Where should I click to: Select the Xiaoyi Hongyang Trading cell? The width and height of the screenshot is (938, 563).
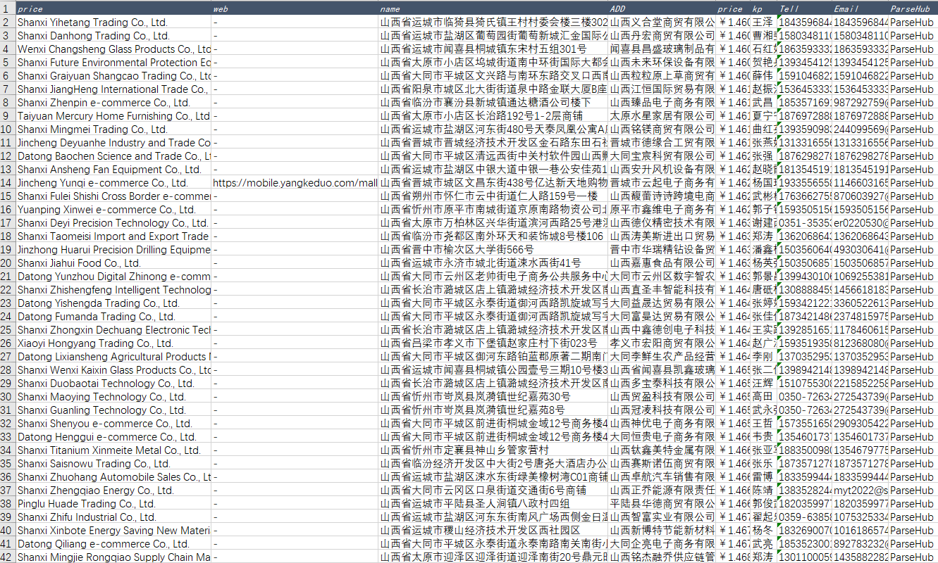pyautogui.click(x=113, y=343)
